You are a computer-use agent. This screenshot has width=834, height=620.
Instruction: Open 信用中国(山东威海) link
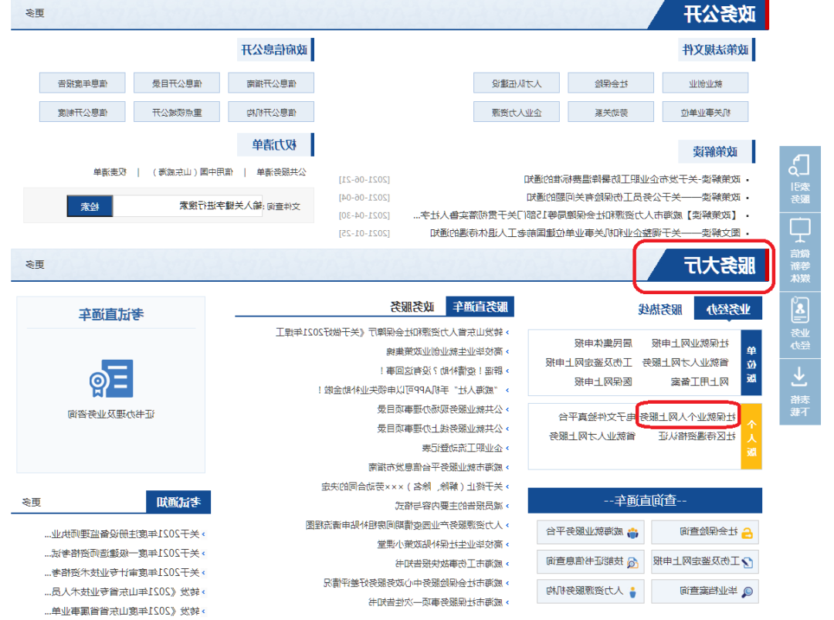tap(192, 171)
